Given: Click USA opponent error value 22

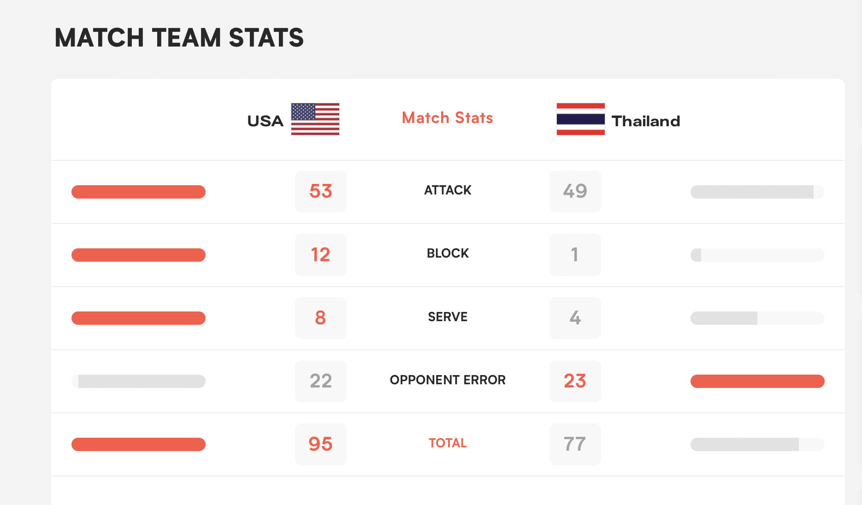Looking at the screenshot, I should [321, 381].
